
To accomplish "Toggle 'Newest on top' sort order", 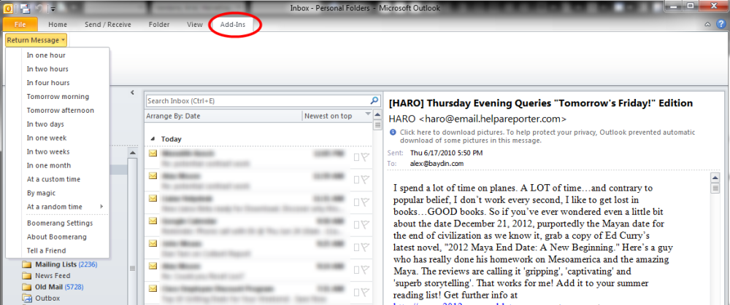I will [x=328, y=116].
